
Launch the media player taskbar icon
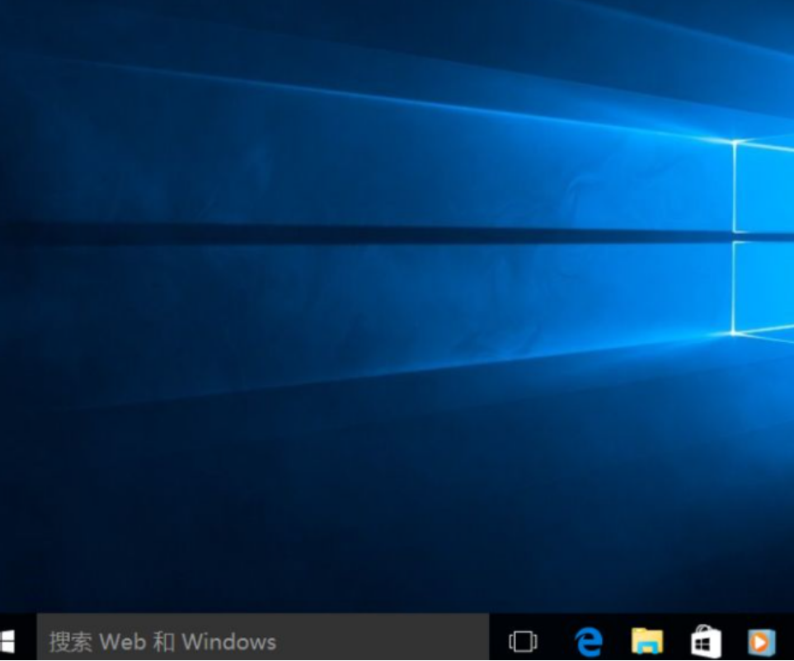pos(762,642)
